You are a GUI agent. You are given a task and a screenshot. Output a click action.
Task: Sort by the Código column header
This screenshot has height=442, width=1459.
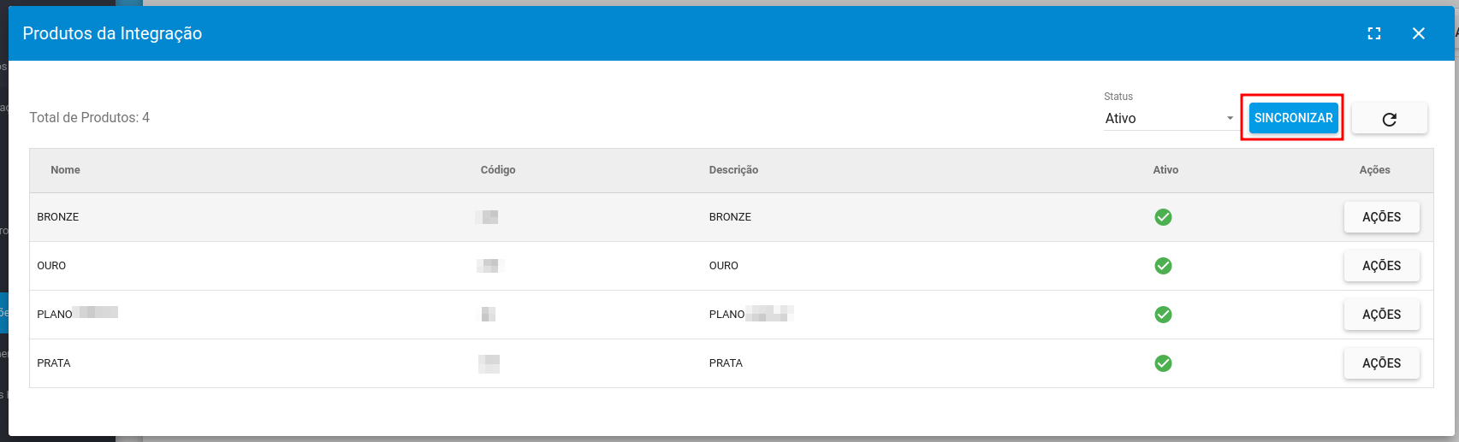click(497, 170)
